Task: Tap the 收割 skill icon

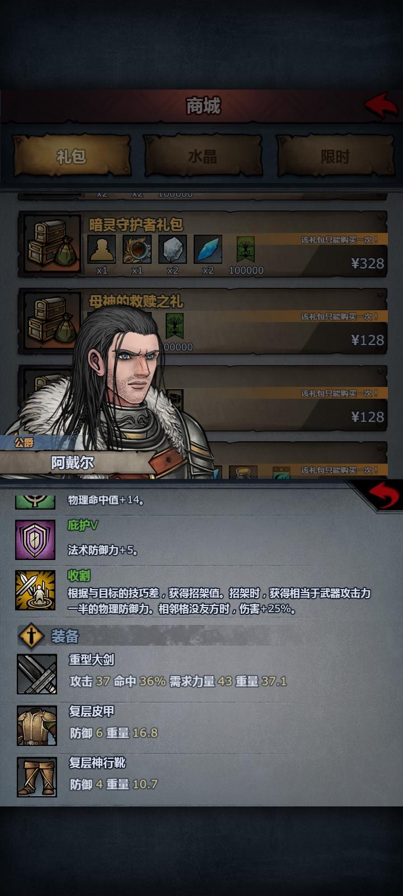Action: tap(35, 590)
